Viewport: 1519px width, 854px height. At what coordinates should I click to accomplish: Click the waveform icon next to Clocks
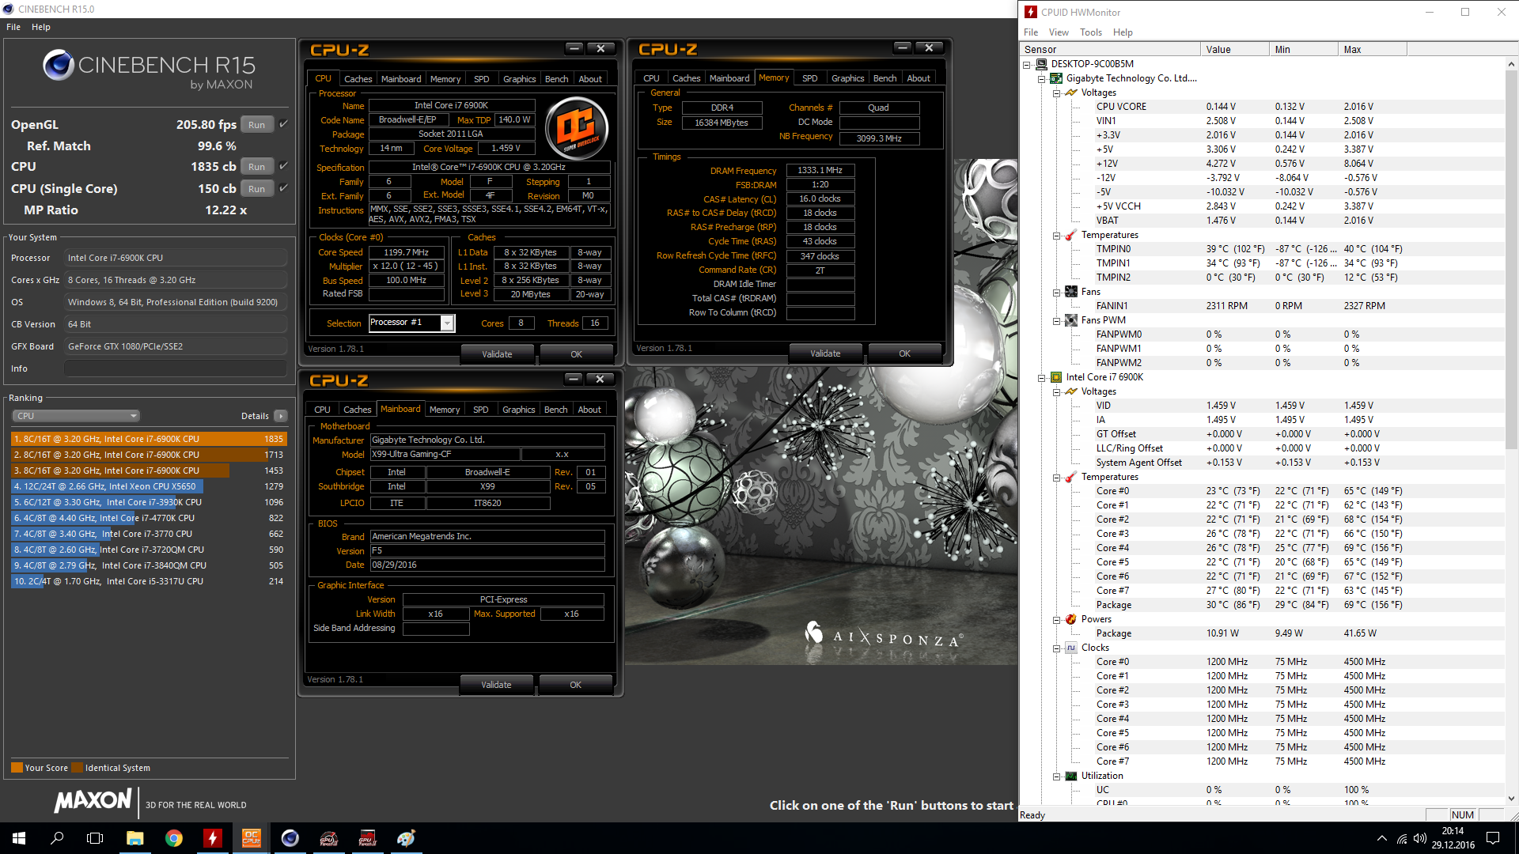[1071, 648]
